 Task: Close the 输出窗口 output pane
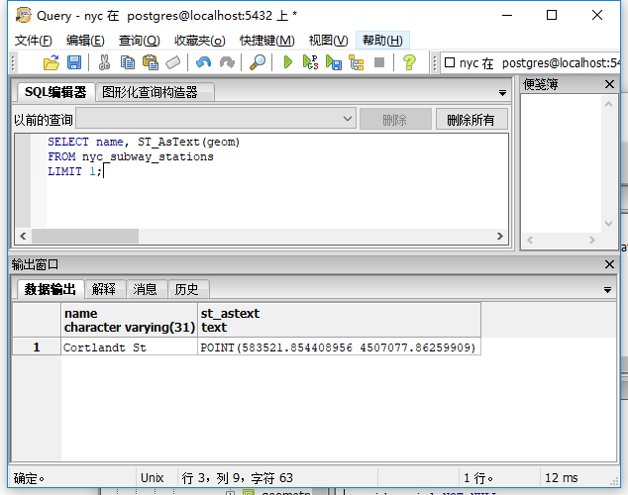click(x=609, y=264)
